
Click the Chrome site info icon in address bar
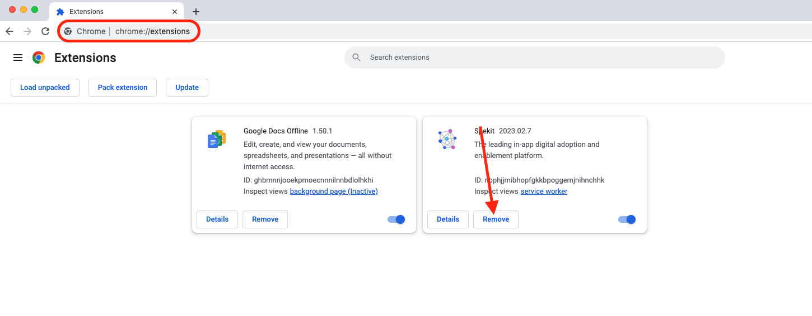pyautogui.click(x=68, y=31)
